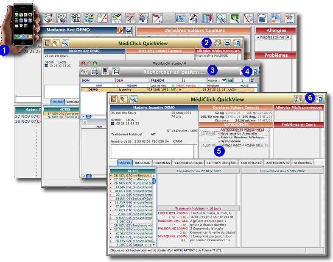Click the printer icon in the middle QuickView header
333x262 pixels.
[x=227, y=43]
